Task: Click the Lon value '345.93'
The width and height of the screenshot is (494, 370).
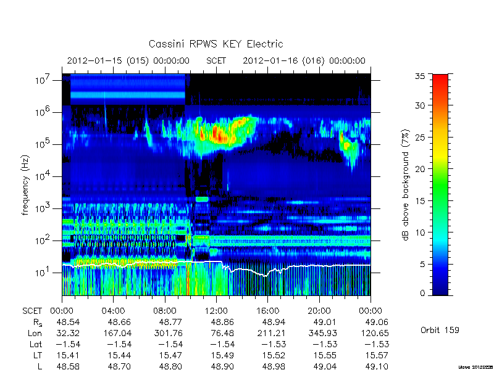Action: pos(322,333)
